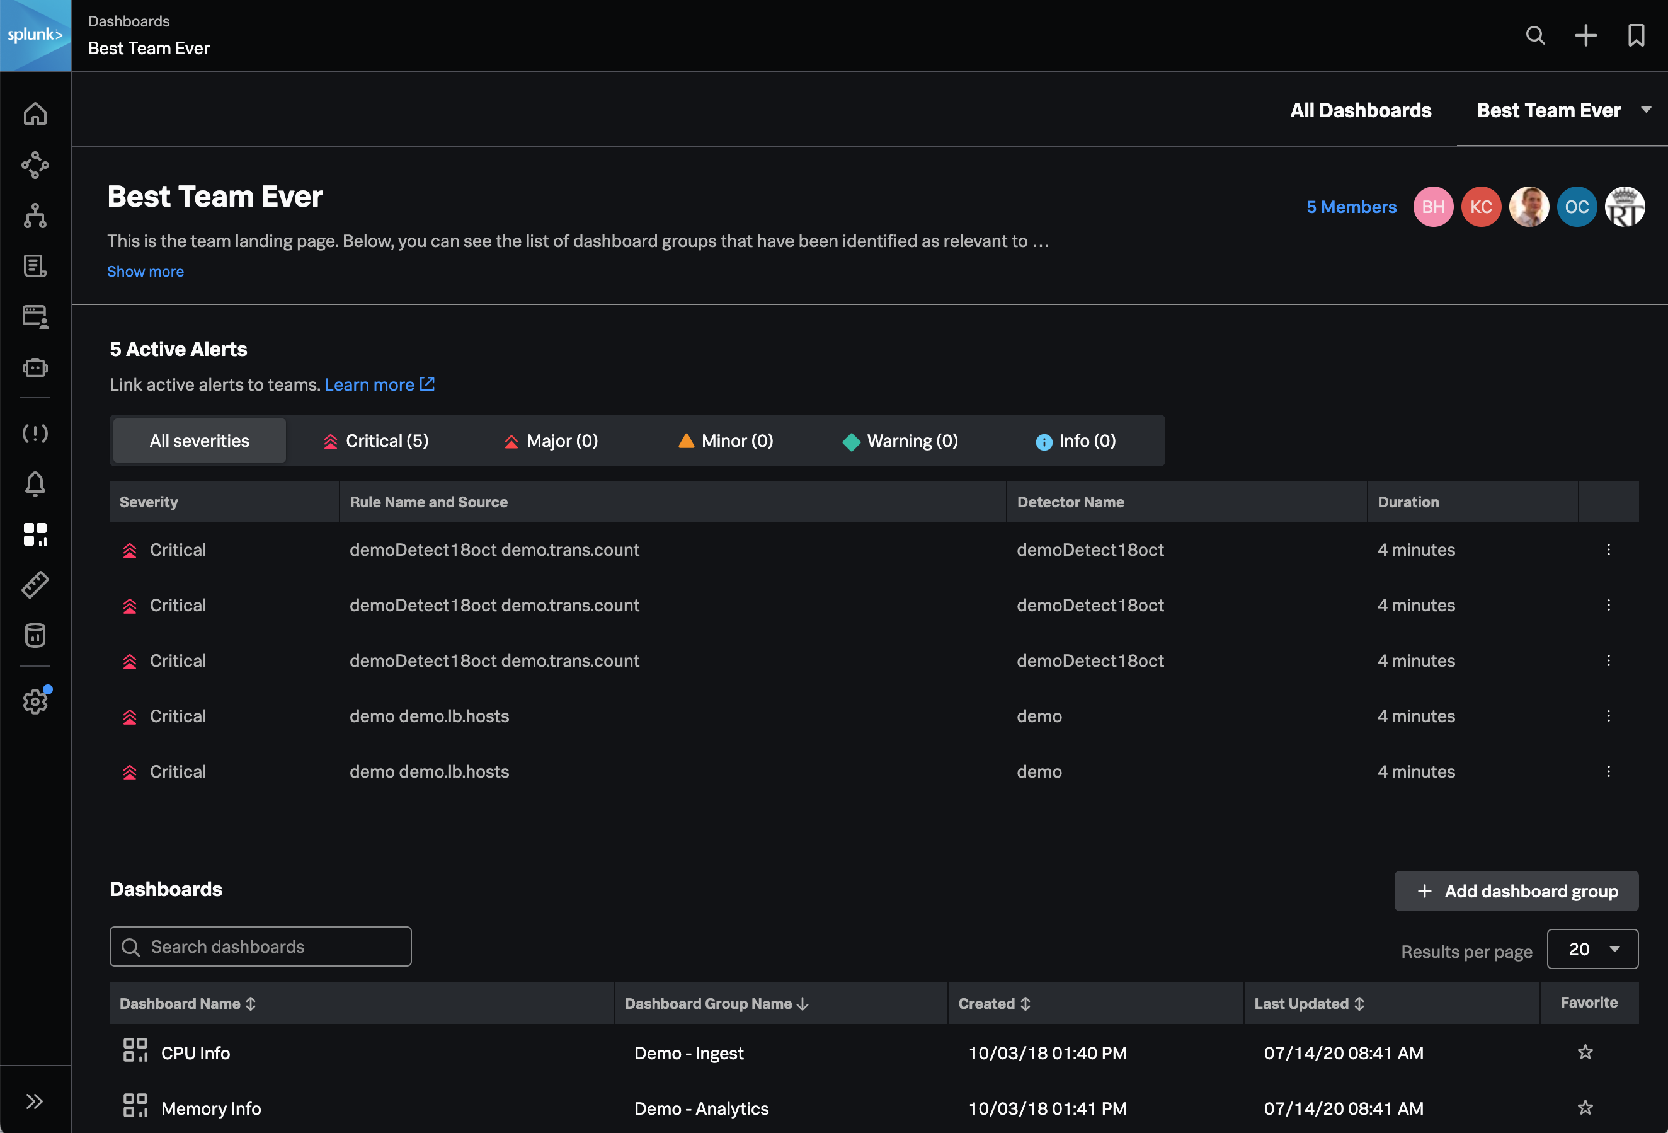This screenshot has width=1668, height=1133.
Task: Select the Synthetics robot icon
Action: pyautogui.click(x=35, y=367)
